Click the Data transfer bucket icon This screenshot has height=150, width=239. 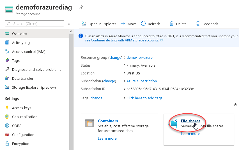pos(7,78)
